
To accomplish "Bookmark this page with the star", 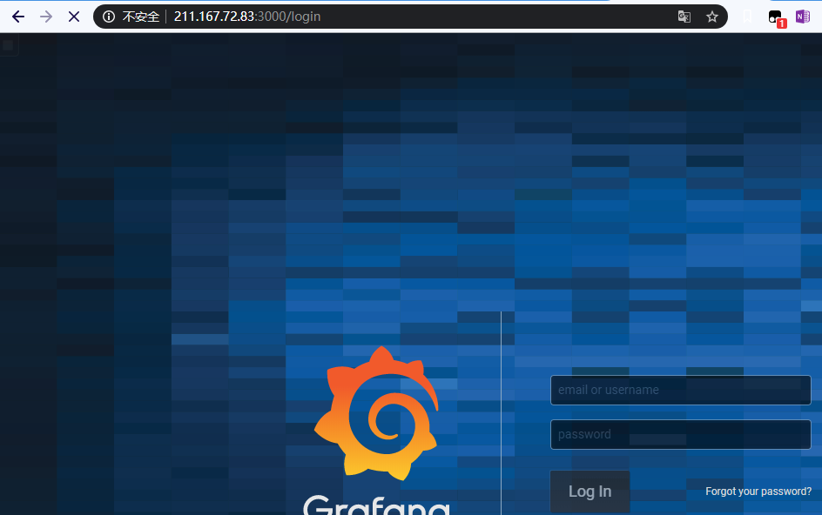I will click(x=712, y=17).
